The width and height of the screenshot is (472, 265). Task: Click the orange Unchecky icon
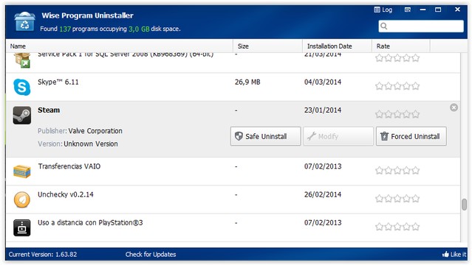tap(22, 199)
